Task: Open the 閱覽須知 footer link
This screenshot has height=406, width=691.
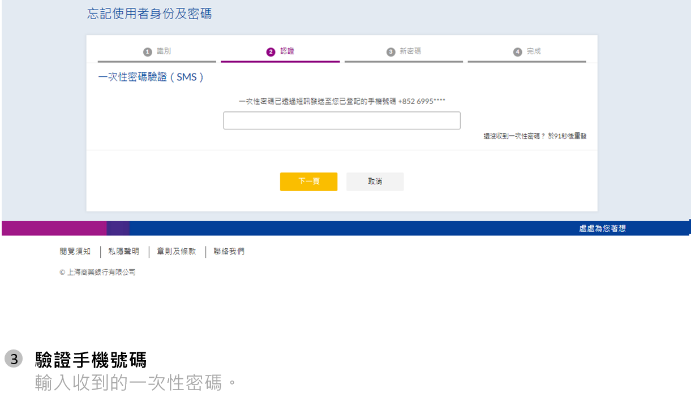Action: coord(75,252)
